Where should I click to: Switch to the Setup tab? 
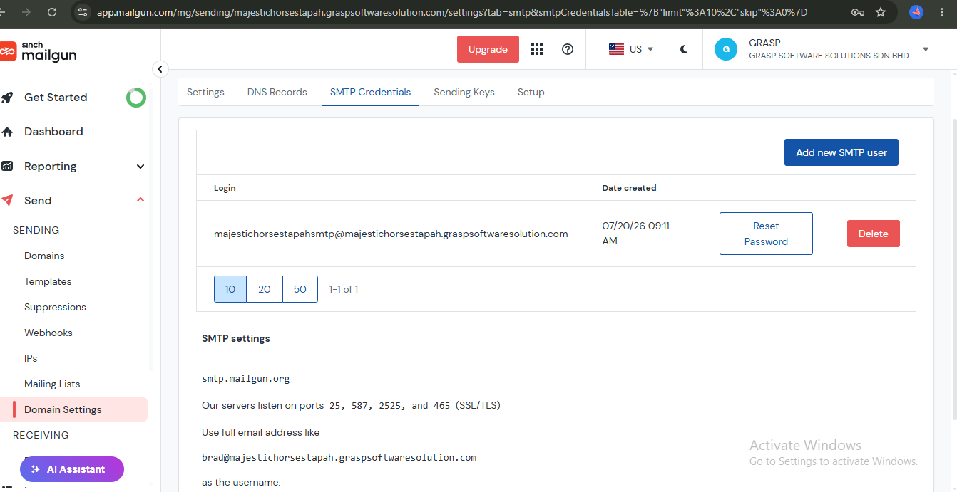click(x=531, y=92)
